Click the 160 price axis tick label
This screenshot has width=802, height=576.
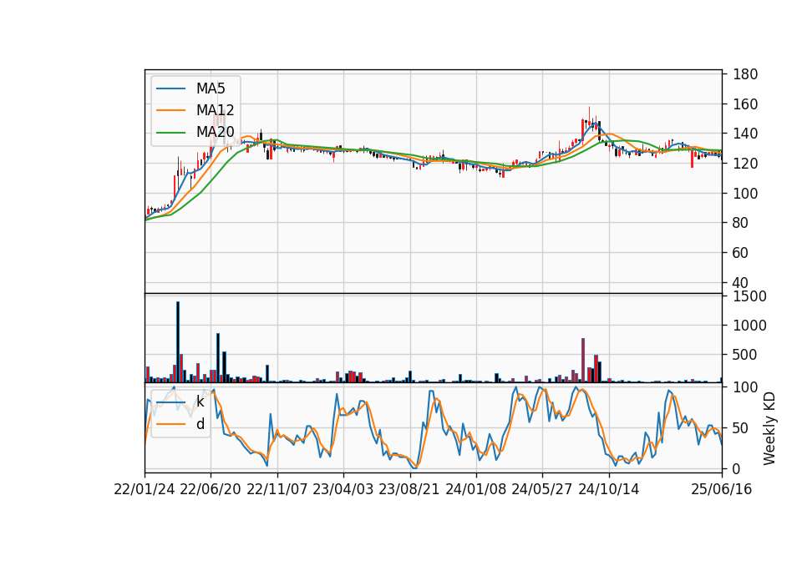pyautogui.click(x=744, y=104)
